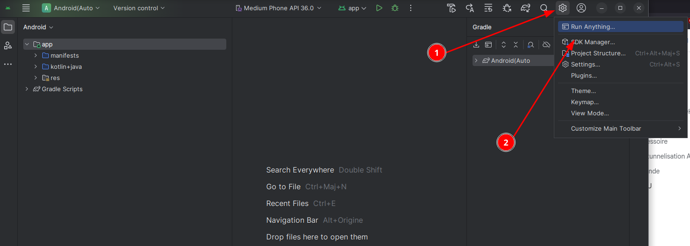Click the user account profile icon

(581, 8)
